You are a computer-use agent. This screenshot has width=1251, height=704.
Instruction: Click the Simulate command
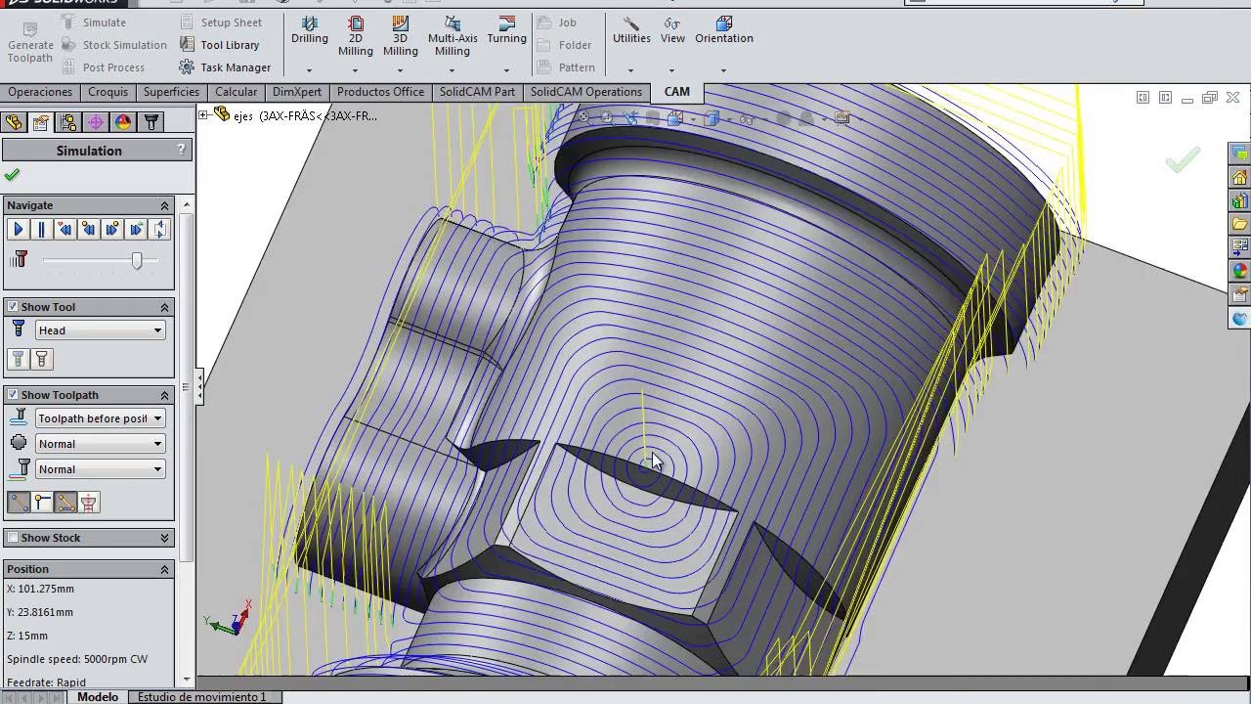point(94,22)
